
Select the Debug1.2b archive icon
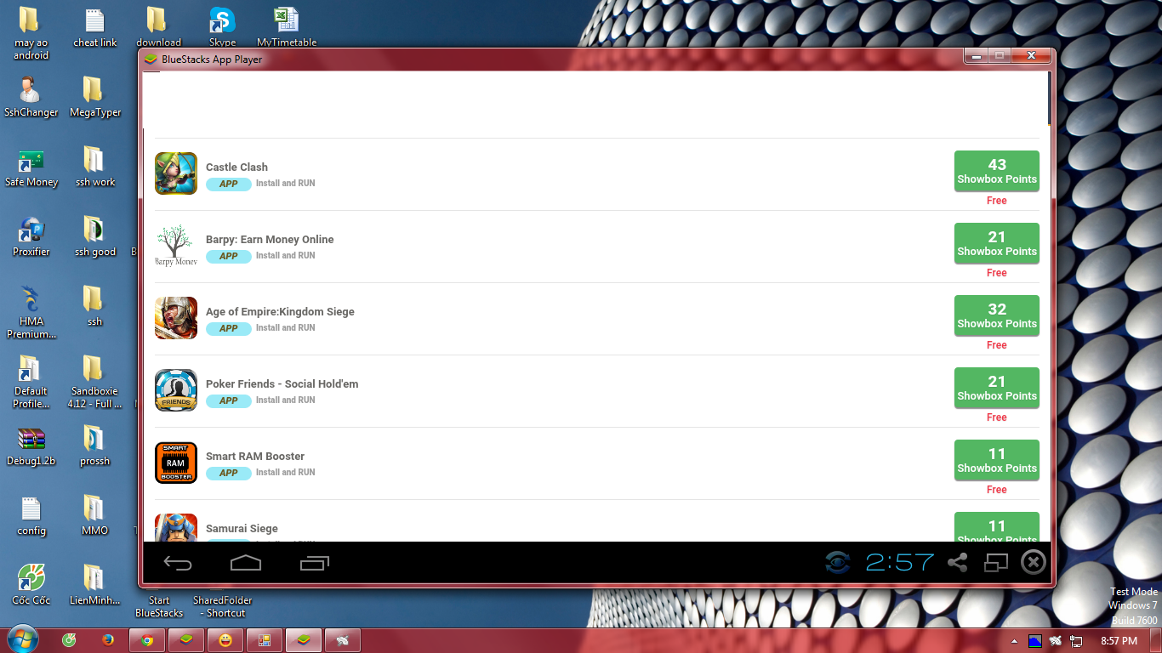coord(31,446)
